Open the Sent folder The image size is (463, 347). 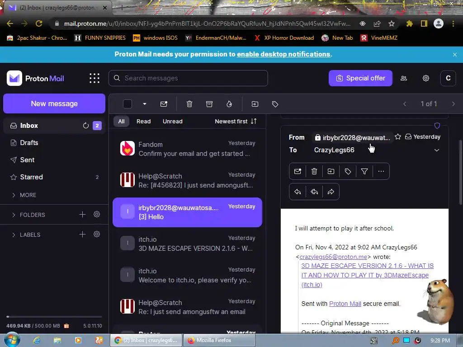(x=27, y=159)
